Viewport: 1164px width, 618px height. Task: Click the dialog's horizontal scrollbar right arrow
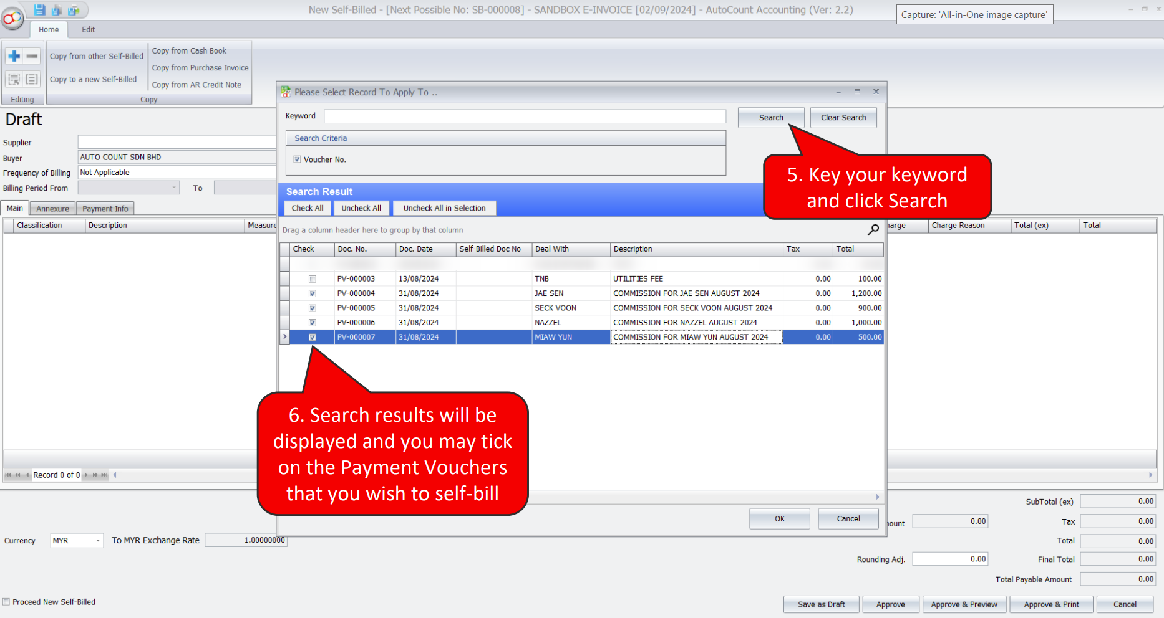click(878, 497)
